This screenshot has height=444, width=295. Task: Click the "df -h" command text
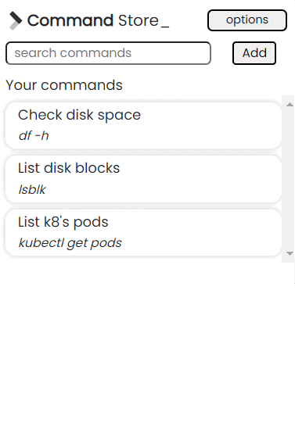coord(34,135)
